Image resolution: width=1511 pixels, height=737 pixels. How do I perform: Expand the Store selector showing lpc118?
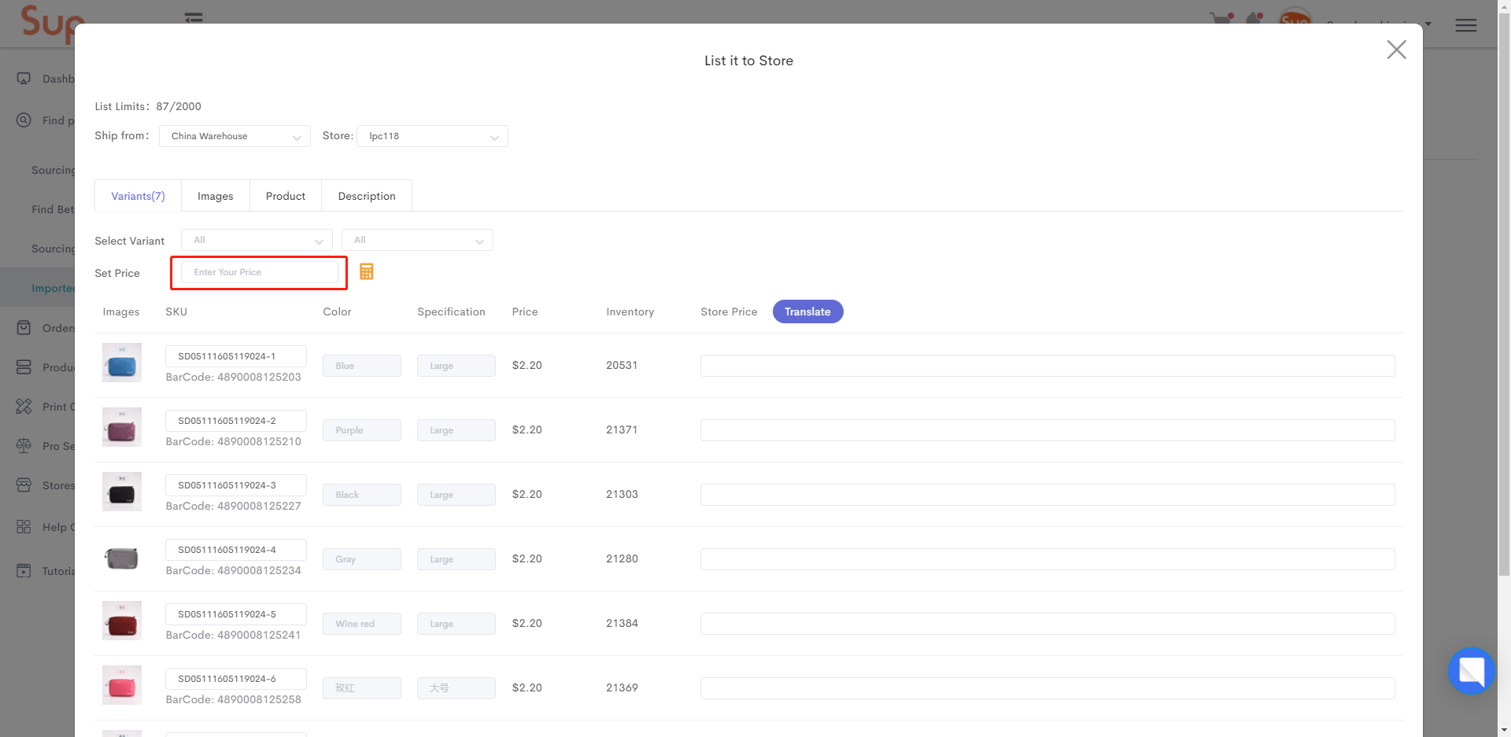431,135
